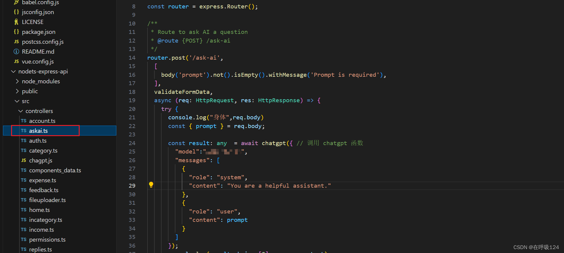Click the TypeScript icon beside askai.ts
Image resolution: width=564 pixels, height=253 pixels.
tap(24, 131)
